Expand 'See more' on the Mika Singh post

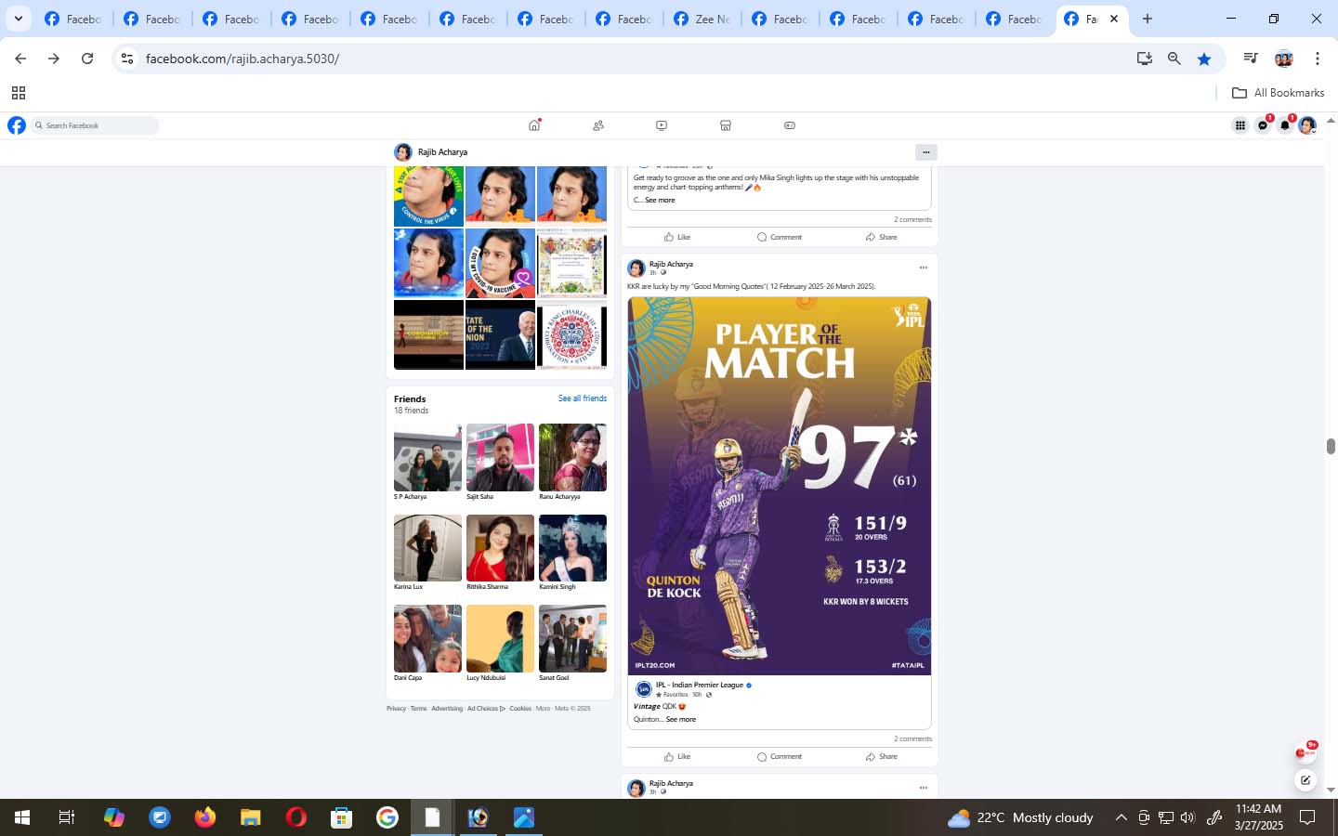[x=660, y=200]
